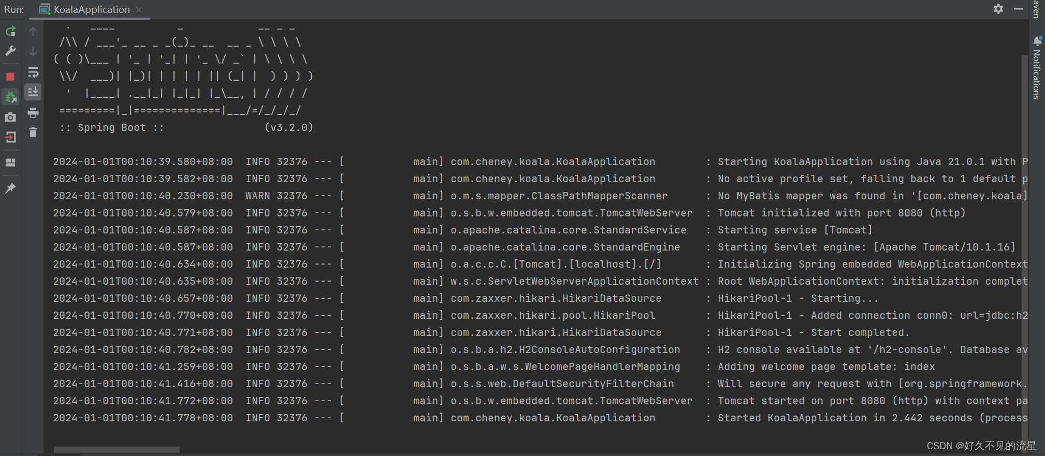This screenshot has width=1045, height=456.
Task: Click the '(v3.2.0)' version text
Action: (x=289, y=127)
